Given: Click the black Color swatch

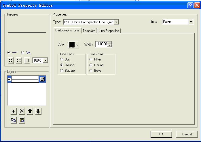Looking at the screenshot, I should (72, 45).
